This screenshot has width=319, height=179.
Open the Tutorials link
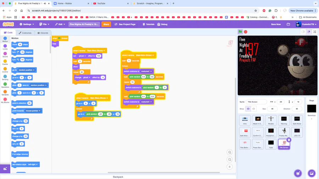[x=148, y=24]
